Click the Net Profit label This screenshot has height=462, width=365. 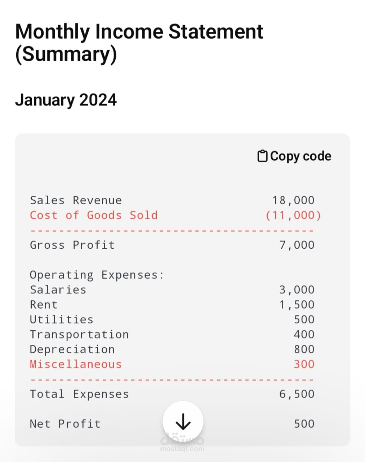pyautogui.click(x=65, y=424)
